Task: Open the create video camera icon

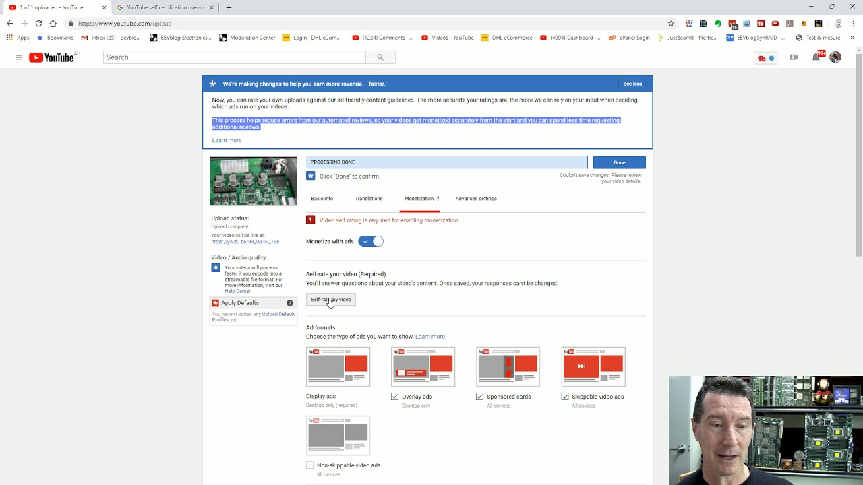Action: (794, 57)
